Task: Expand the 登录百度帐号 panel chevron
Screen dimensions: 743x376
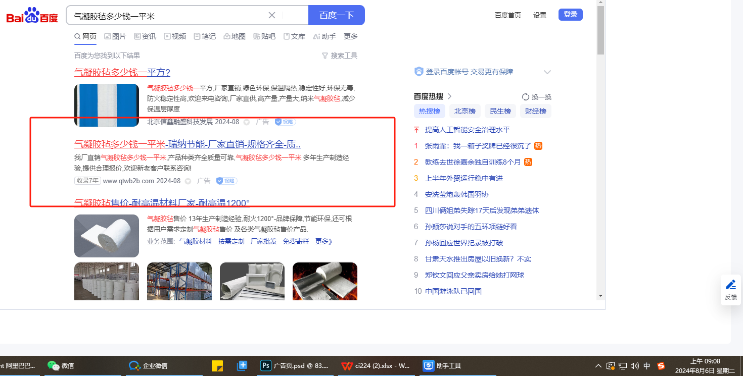Action: click(x=547, y=72)
